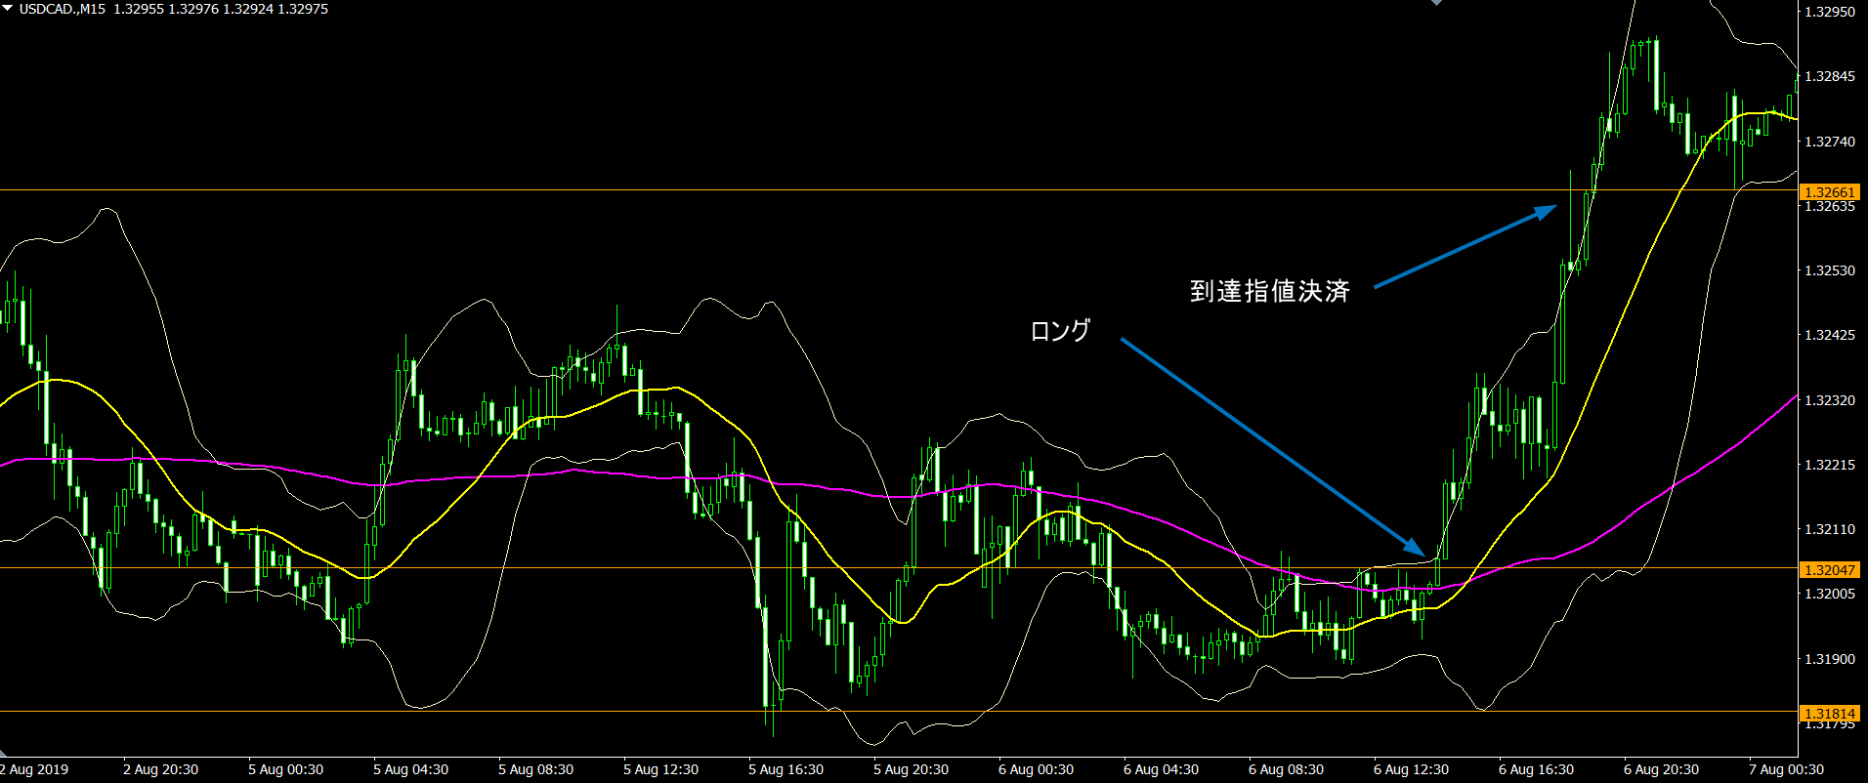Screen dimensions: 1868x783
Task: Click the 5 Aug 12:30 time label
Action: point(660,769)
